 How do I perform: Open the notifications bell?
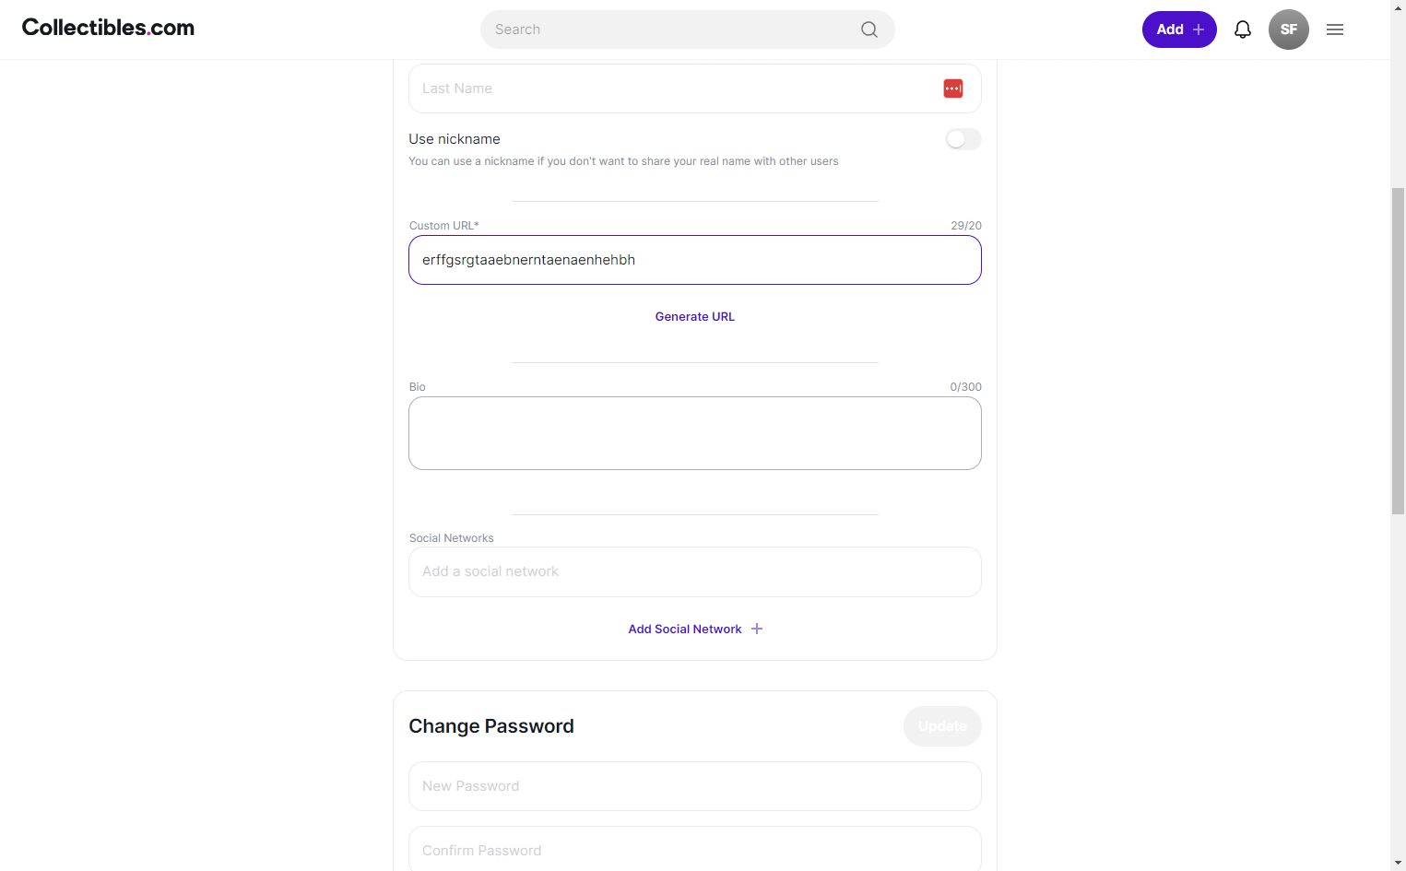1243,29
